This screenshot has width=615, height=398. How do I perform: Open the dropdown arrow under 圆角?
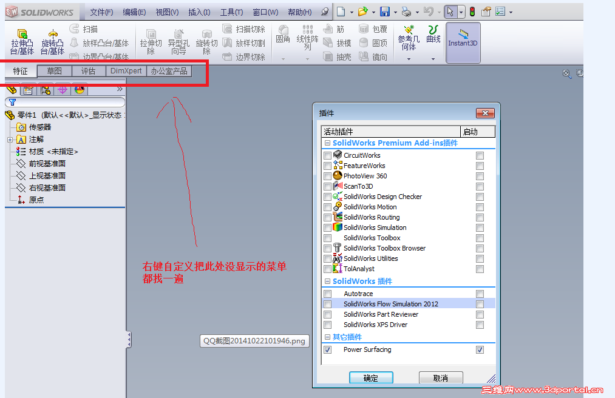click(x=283, y=59)
